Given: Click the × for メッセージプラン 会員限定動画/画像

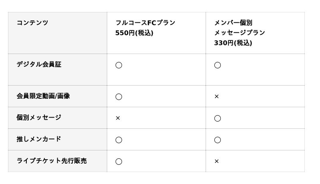Looking at the screenshot, I should tap(216, 96).
